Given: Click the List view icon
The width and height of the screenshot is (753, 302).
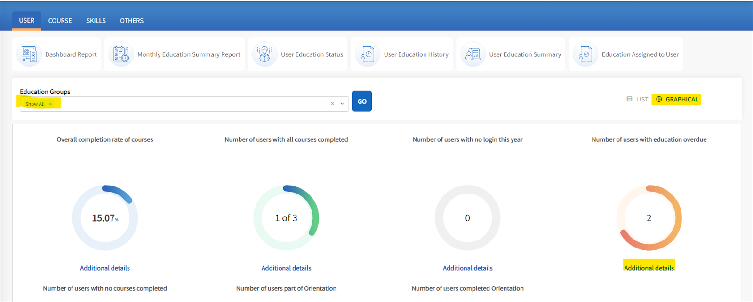Looking at the screenshot, I should (x=629, y=99).
